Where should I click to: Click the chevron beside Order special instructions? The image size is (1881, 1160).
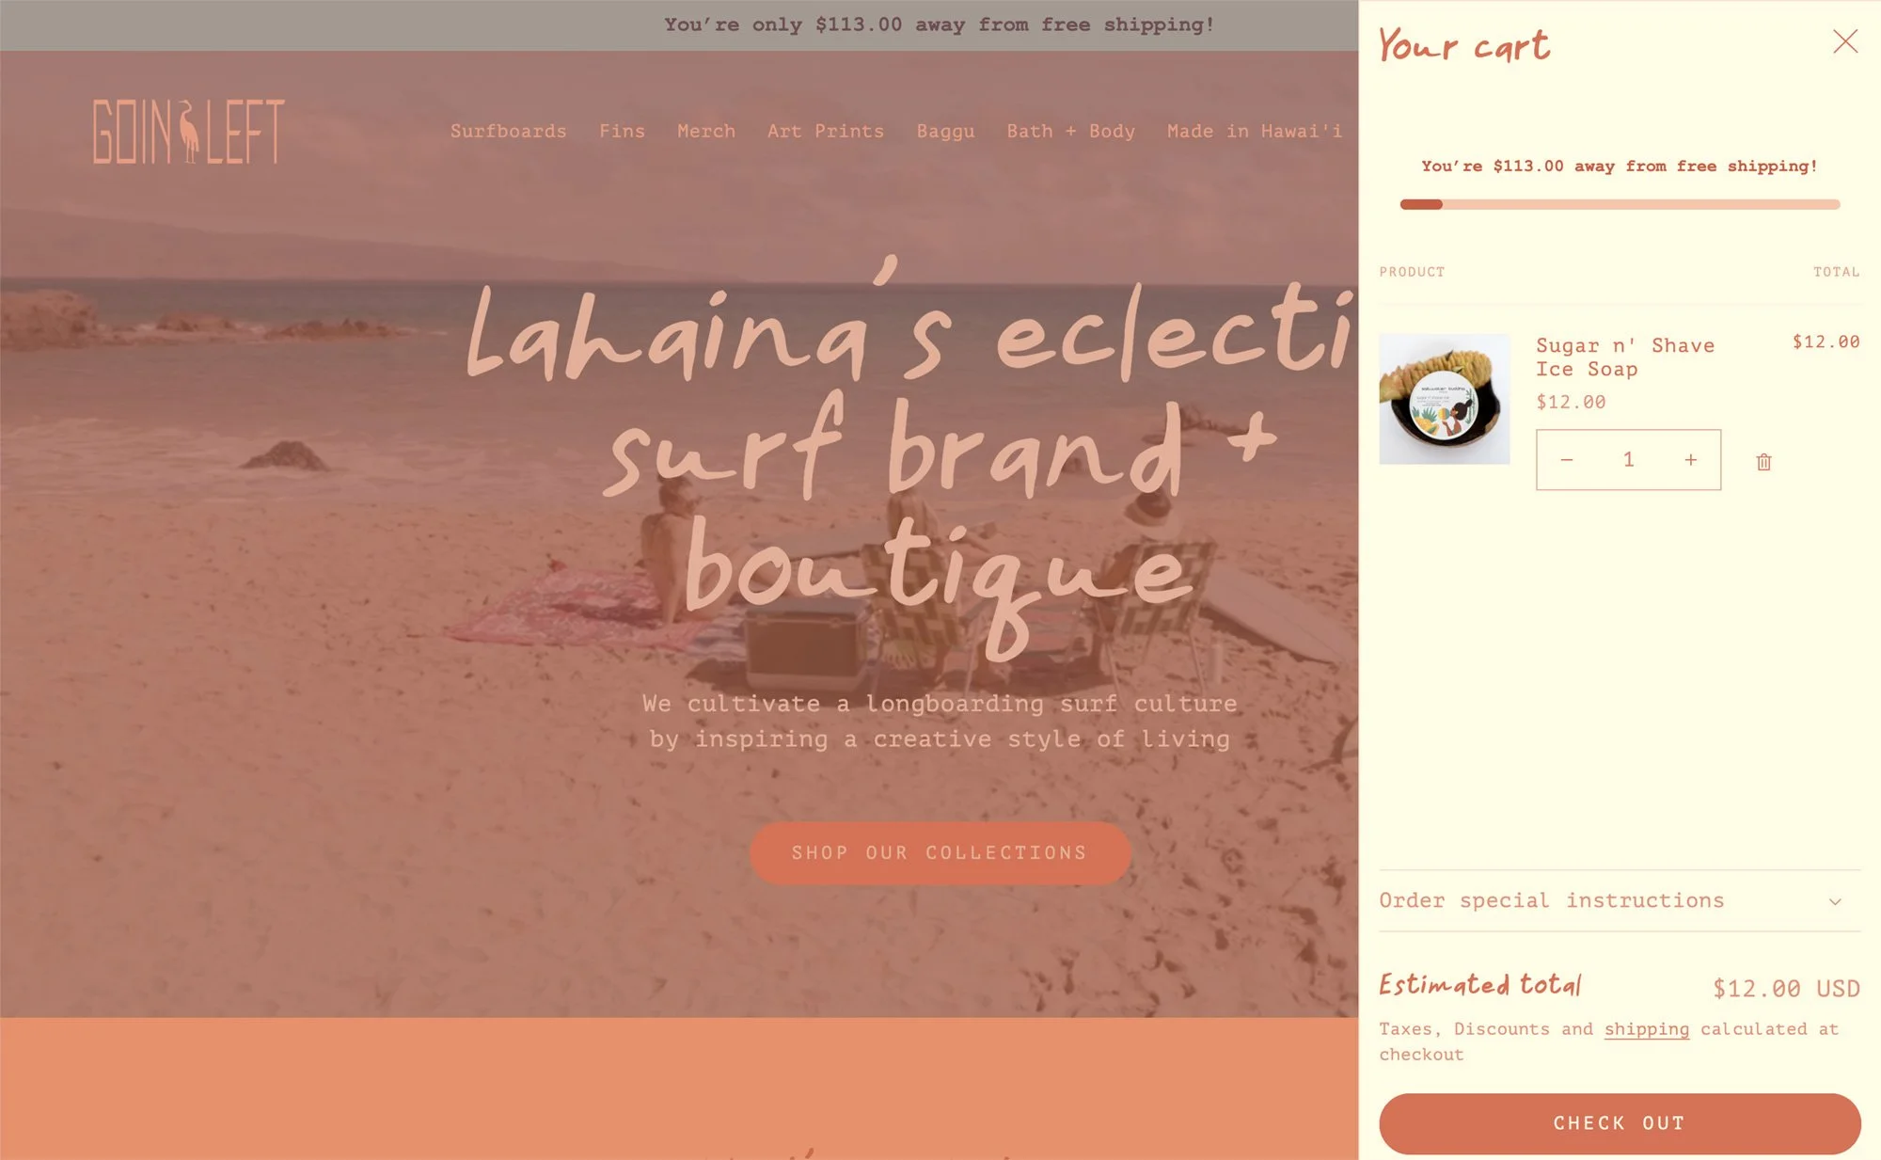tap(1835, 901)
